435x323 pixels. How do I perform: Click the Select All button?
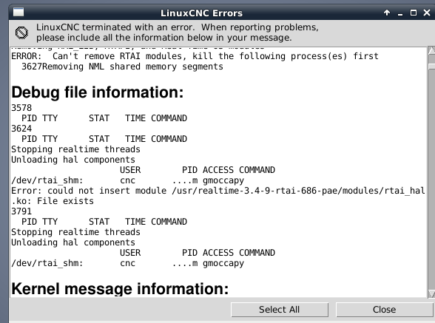280,310
